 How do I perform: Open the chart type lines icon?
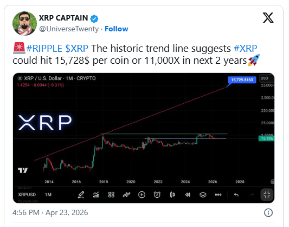pos(126,195)
